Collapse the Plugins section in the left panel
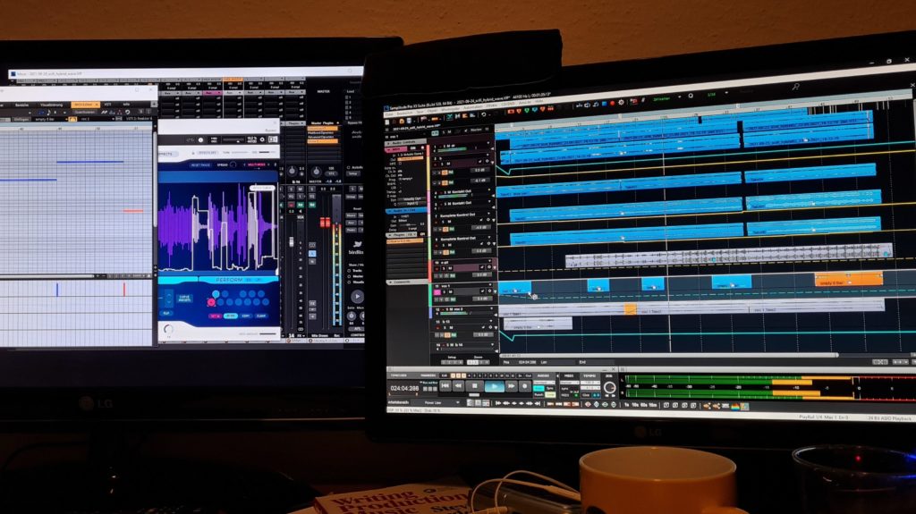This screenshot has height=514, width=916. coord(402,235)
